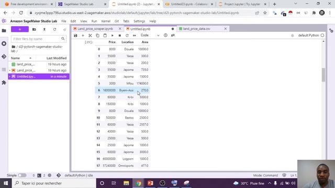The image size is (335, 188).
Task: Select the land_price csv file in browser
Action: 39,64
